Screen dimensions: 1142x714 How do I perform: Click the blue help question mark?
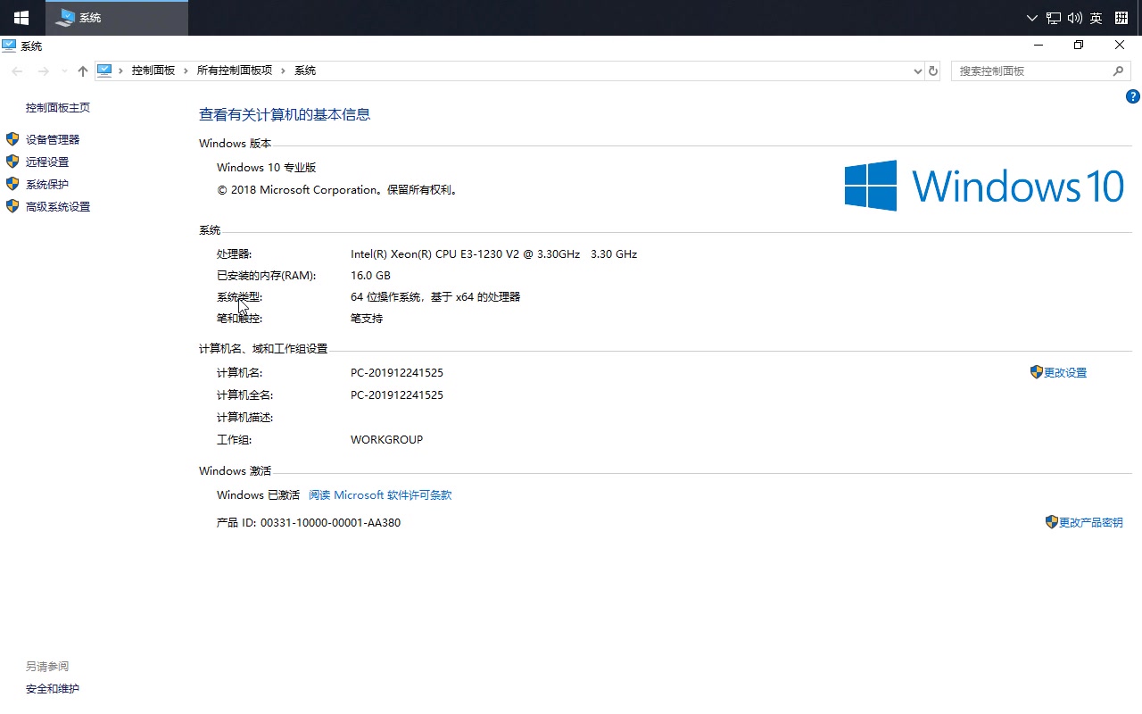pos(1132,95)
